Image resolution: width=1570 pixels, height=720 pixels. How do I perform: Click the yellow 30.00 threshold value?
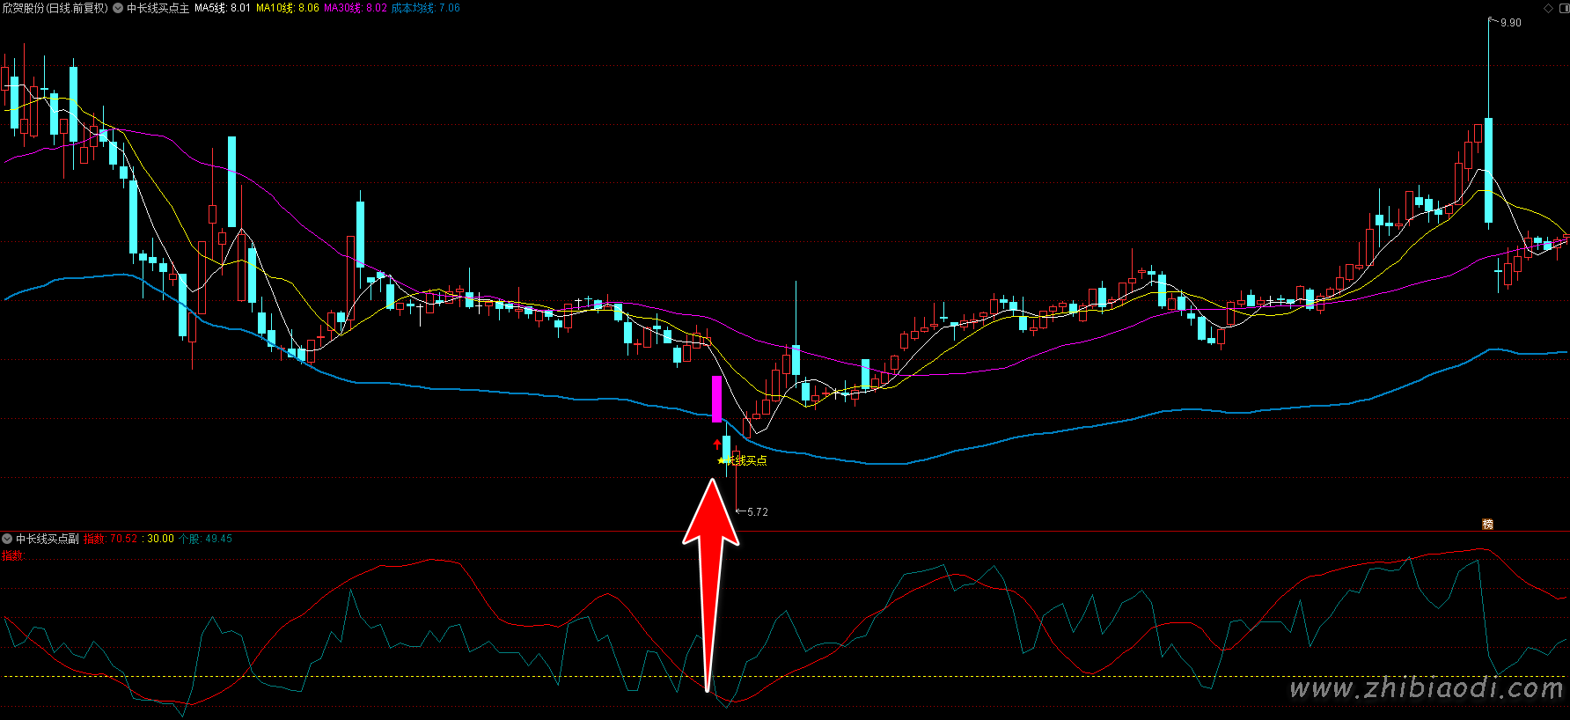click(160, 539)
